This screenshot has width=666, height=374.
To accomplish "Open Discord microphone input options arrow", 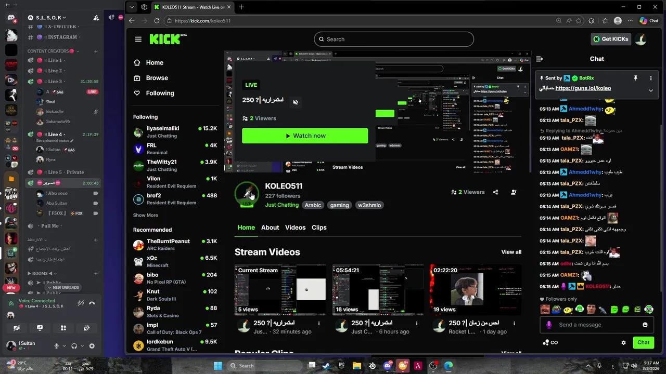I will click(x=65, y=346).
